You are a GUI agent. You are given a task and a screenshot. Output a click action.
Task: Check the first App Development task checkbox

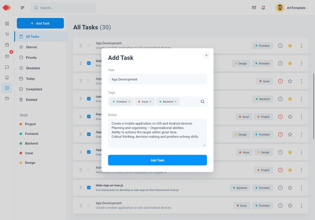click(x=89, y=46)
